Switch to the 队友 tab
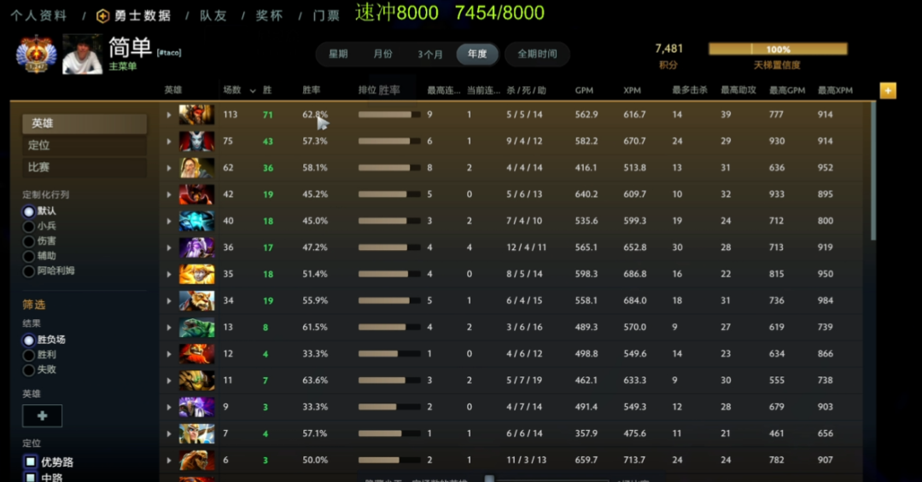The height and width of the screenshot is (482, 922). pos(213,16)
